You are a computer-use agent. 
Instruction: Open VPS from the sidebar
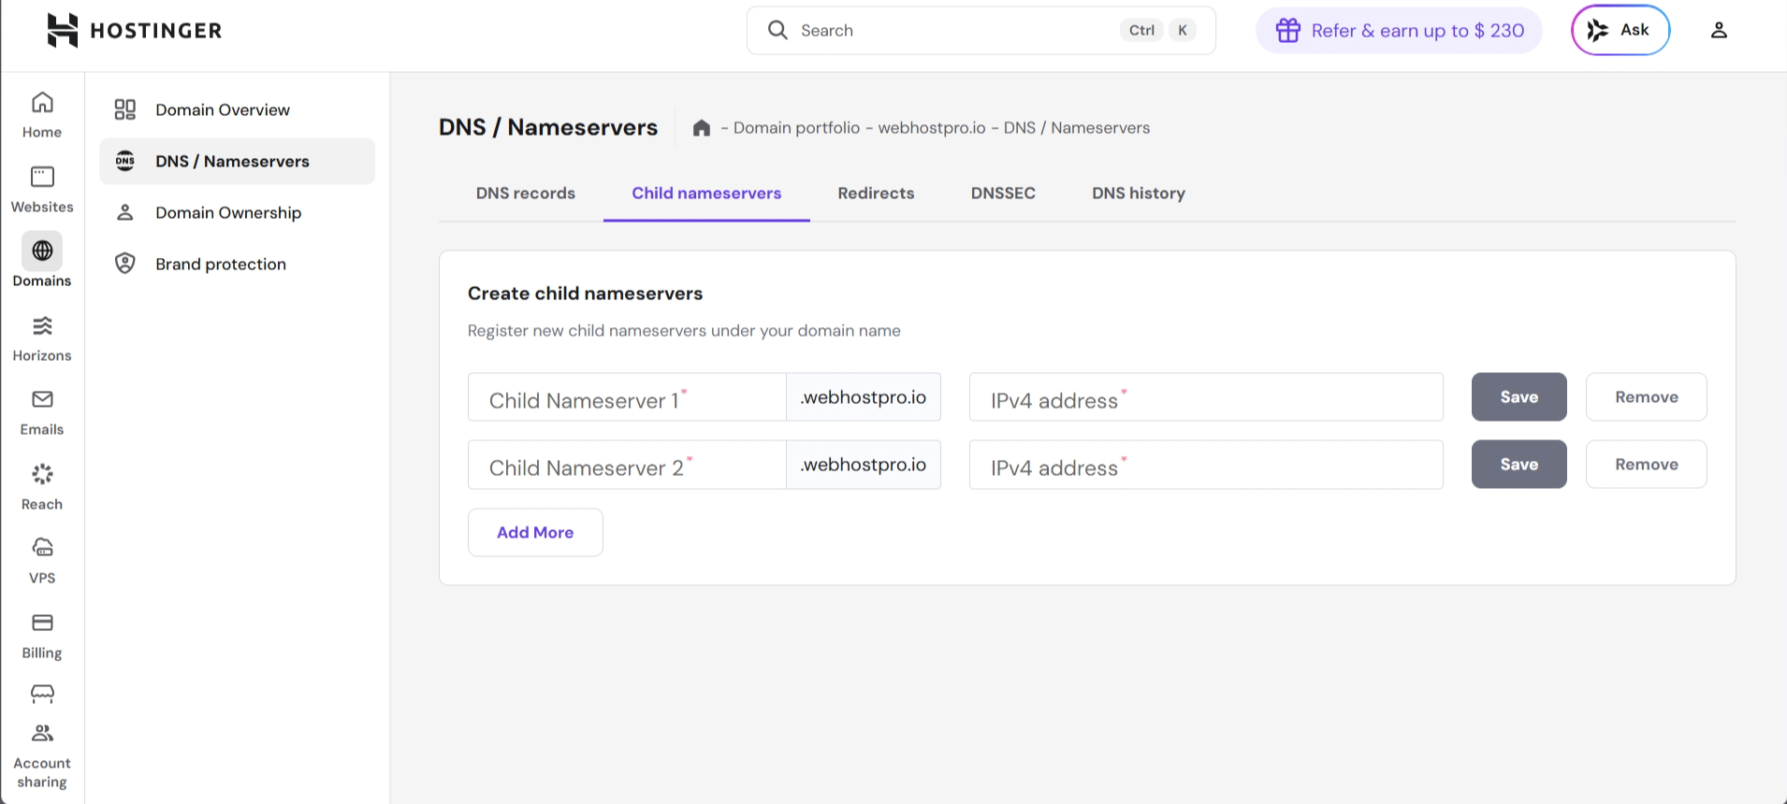[42, 561]
